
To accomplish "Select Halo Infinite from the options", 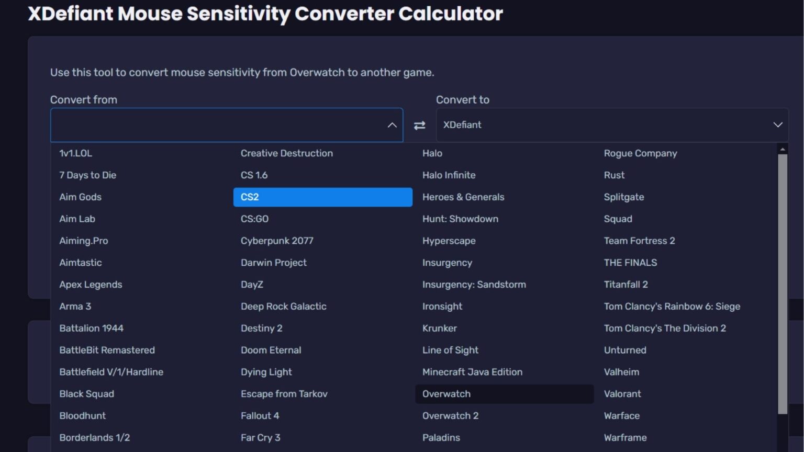I will [449, 175].
